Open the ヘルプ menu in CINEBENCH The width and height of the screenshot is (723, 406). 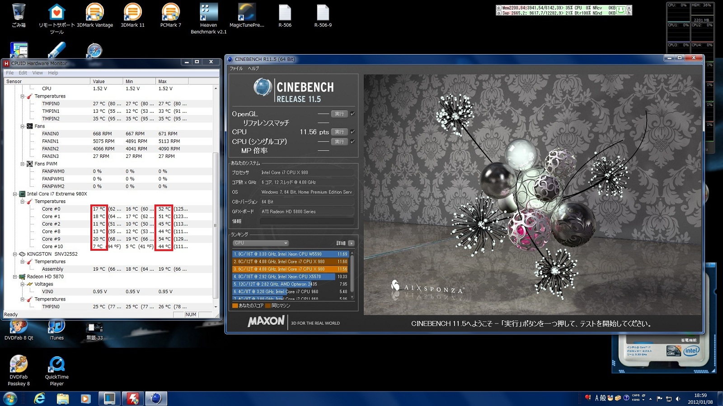(x=254, y=69)
